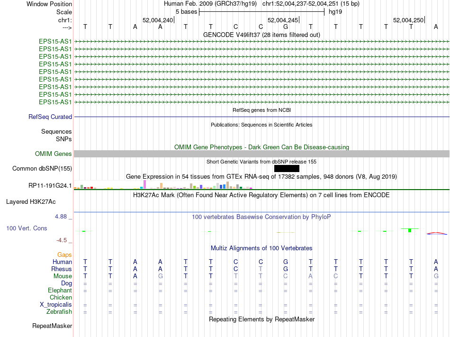
Task: Click the 5 bases scale bar
Action: click(x=261, y=12)
